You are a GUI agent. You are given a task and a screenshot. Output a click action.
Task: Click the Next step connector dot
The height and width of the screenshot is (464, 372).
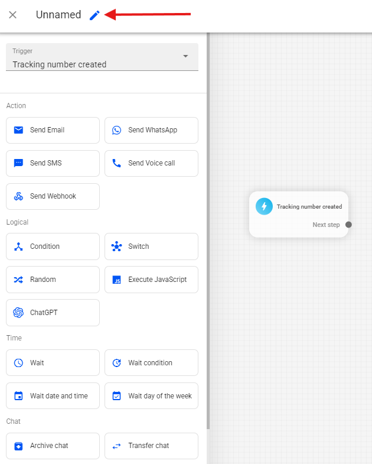pyautogui.click(x=348, y=225)
